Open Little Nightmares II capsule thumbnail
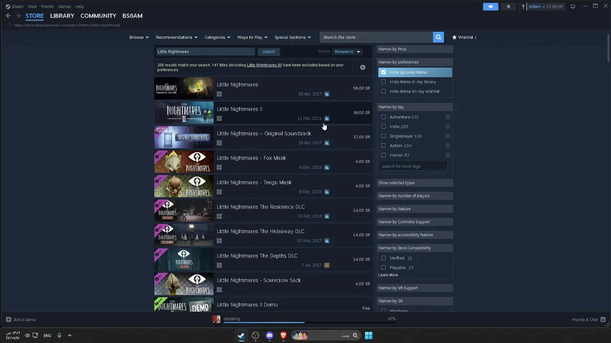Viewport: 611px width, 343px height. [184, 113]
